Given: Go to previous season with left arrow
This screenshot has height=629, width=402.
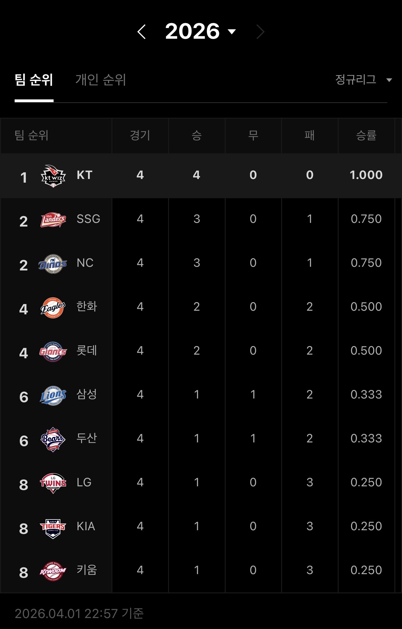Looking at the screenshot, I should point(142,32).
